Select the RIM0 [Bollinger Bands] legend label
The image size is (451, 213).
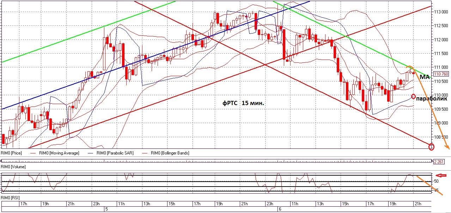point(170,153)
